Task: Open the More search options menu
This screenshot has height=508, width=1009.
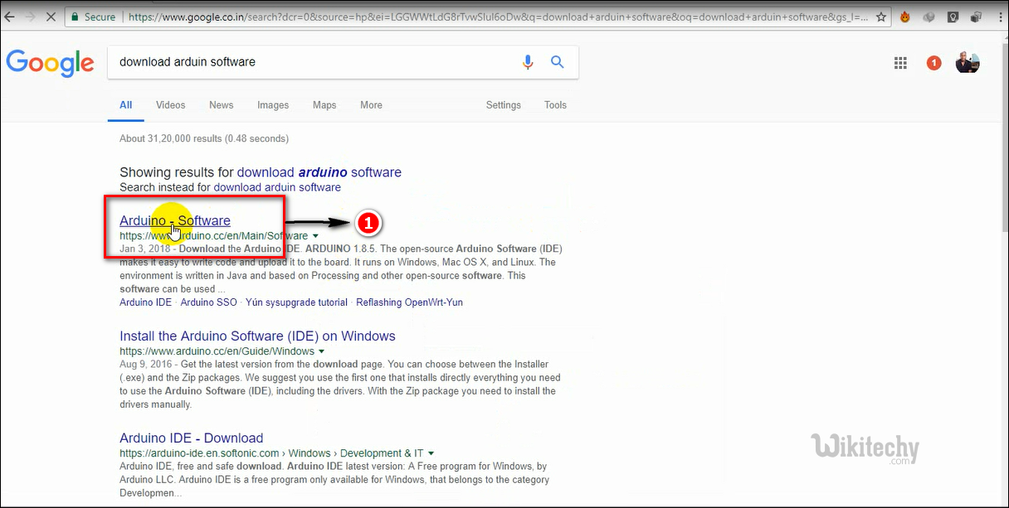Action: click(371, 105)
